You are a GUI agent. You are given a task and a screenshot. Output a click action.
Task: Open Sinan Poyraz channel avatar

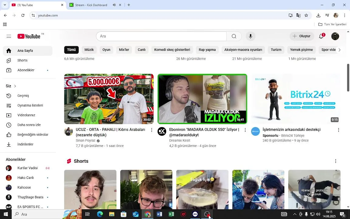[69, 131]
